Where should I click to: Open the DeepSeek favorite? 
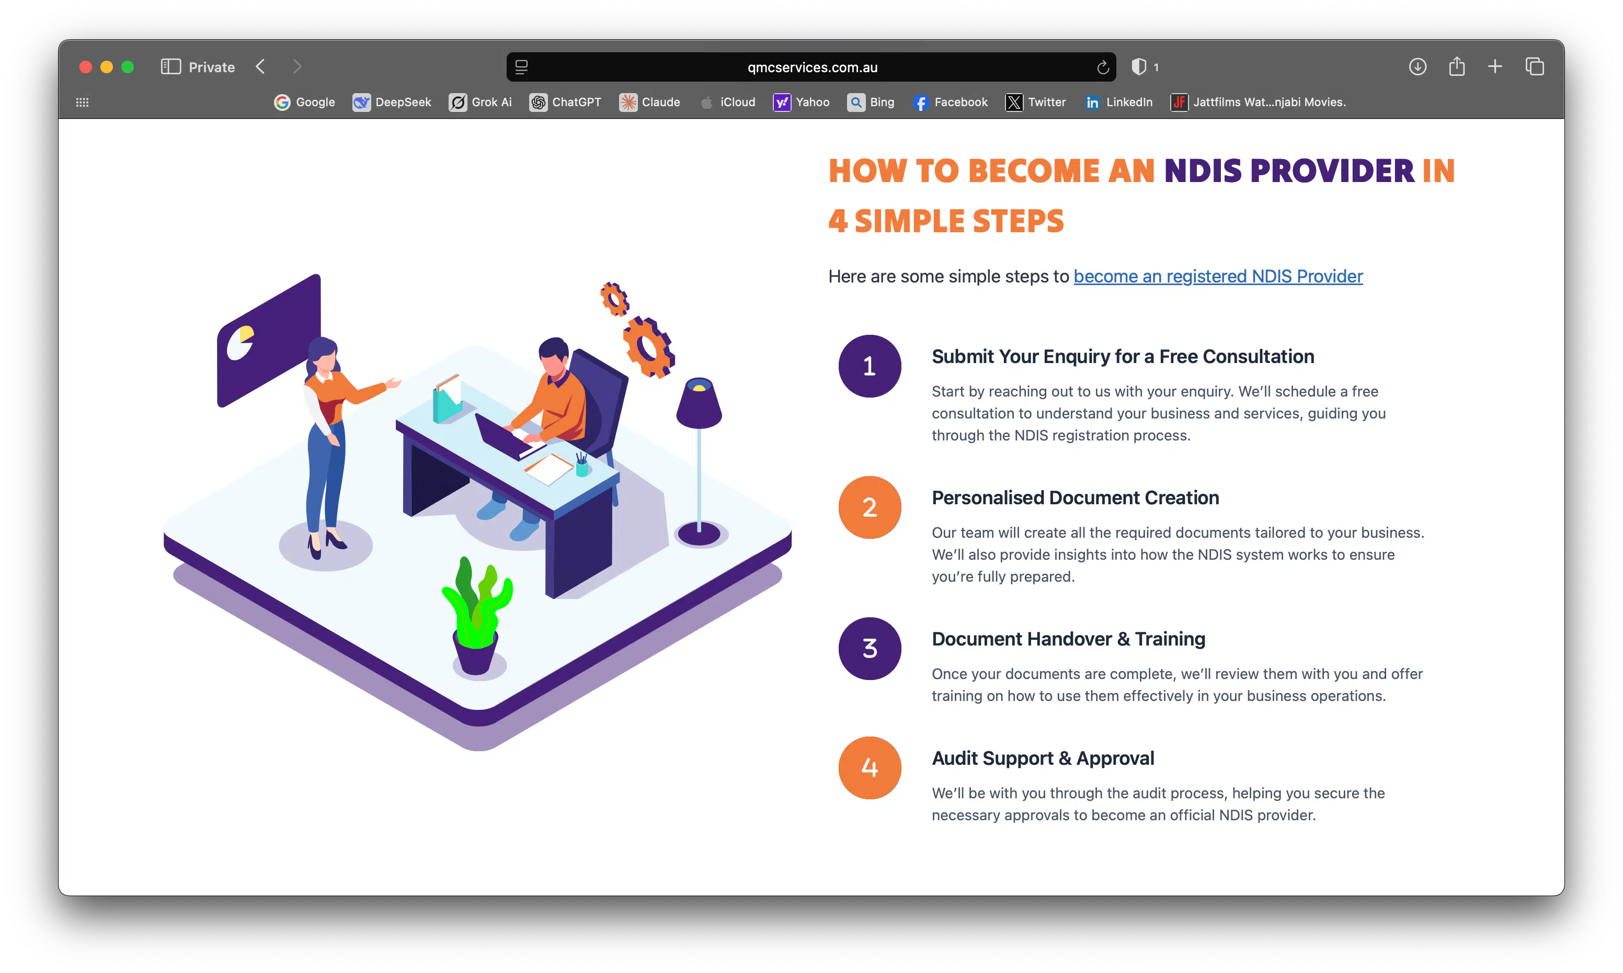point(392,103)
